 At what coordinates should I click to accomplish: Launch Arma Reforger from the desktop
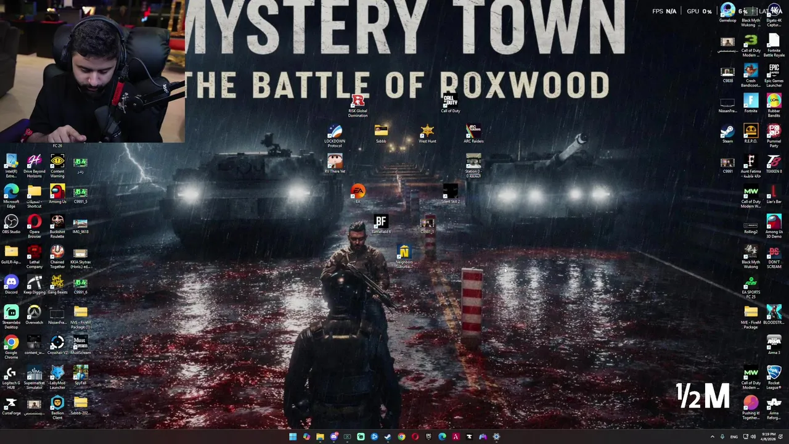[x=774, y=408]
